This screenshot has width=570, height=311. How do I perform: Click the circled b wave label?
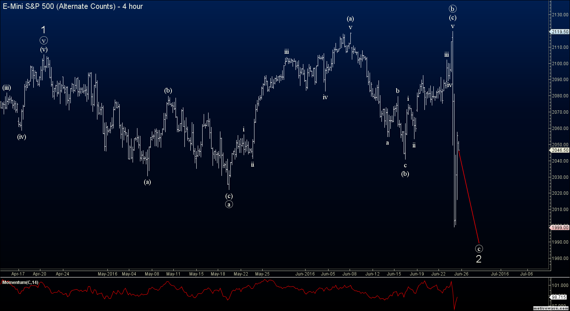452,9
